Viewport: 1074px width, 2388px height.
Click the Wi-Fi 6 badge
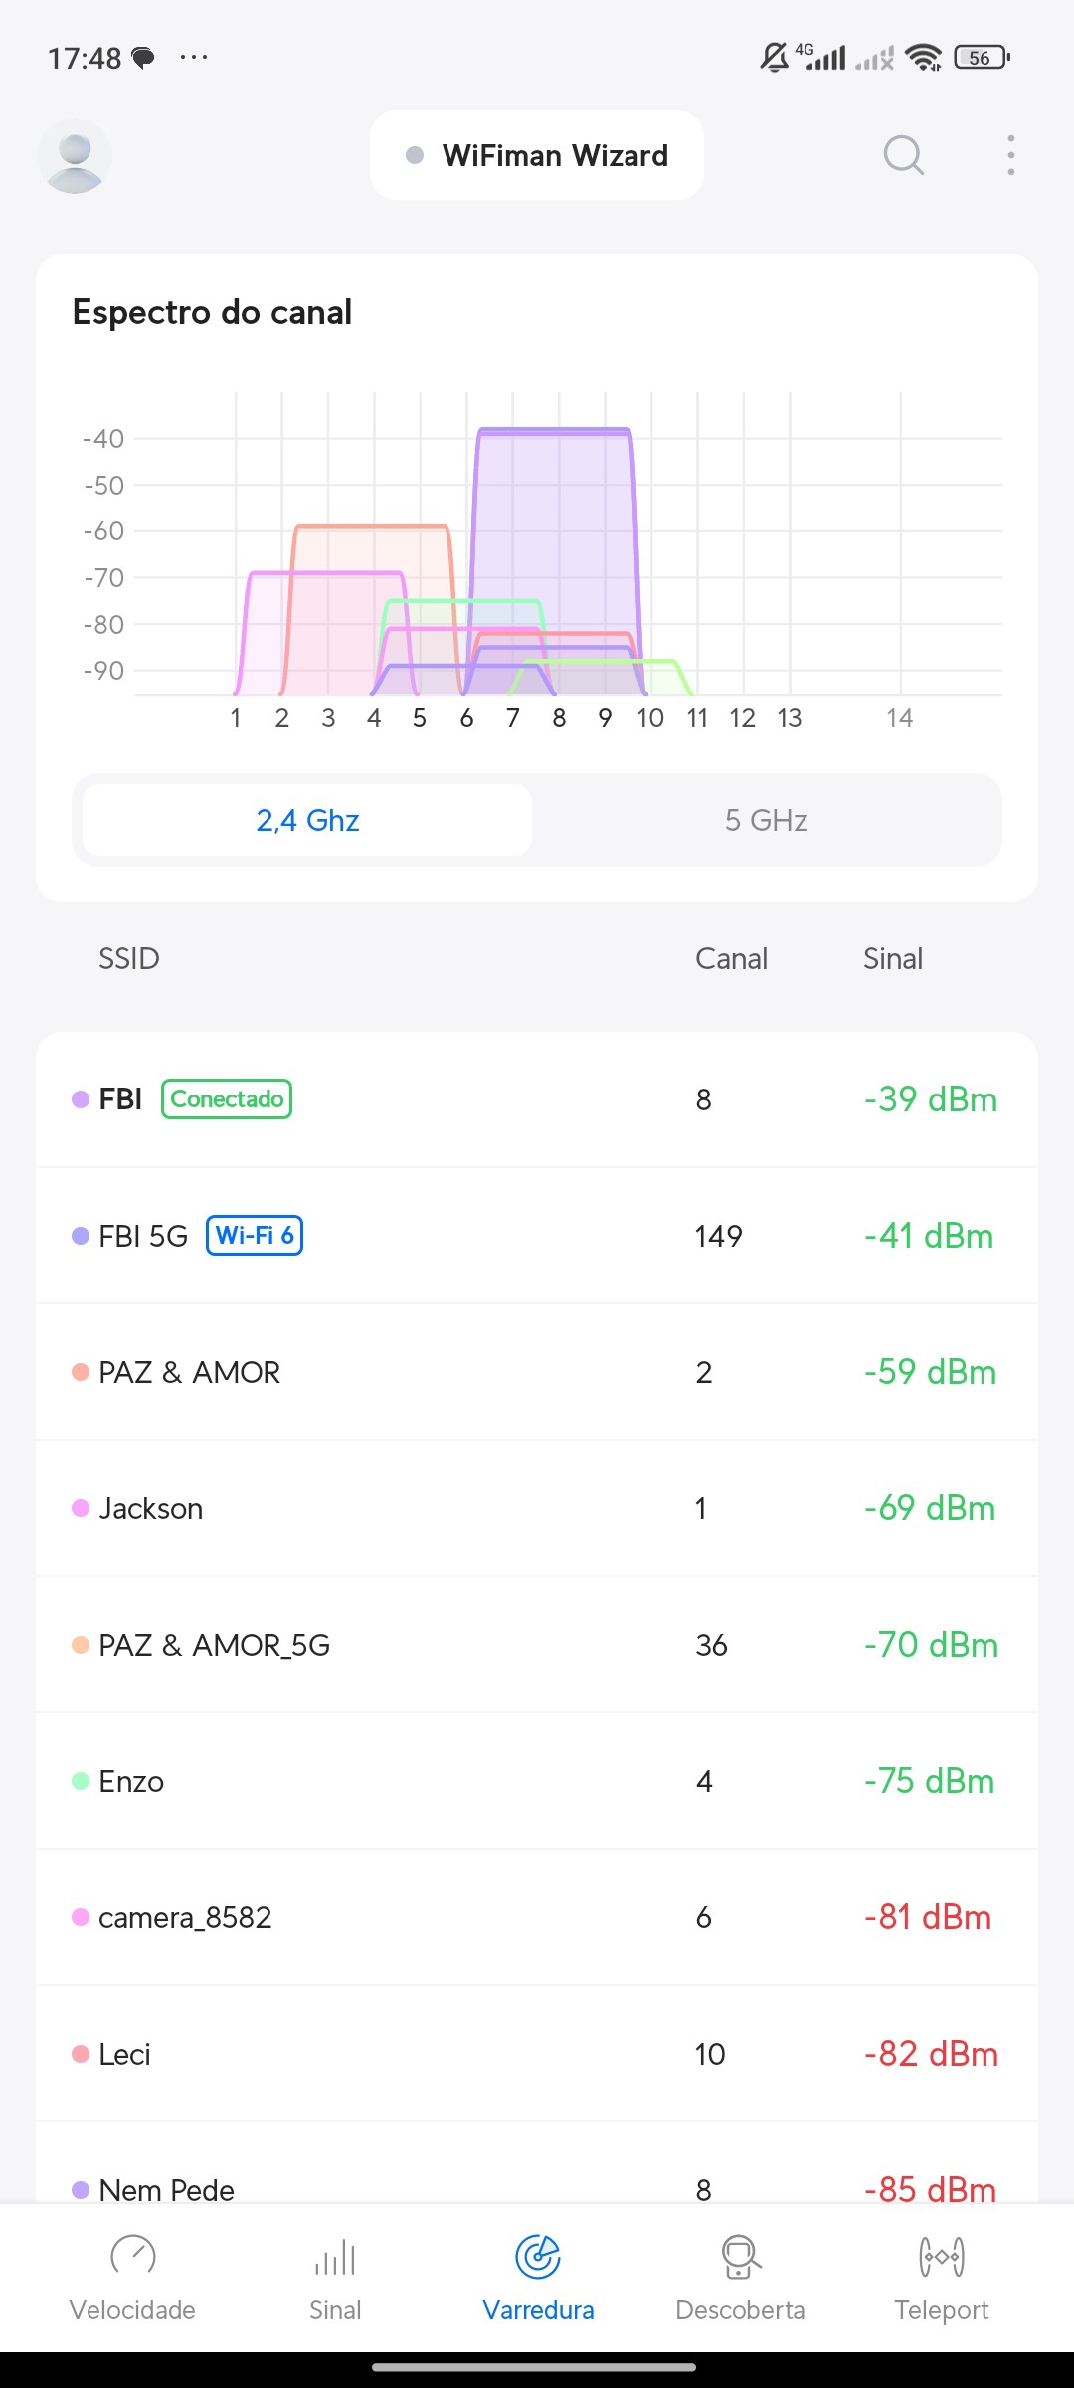pos(255,1236)
